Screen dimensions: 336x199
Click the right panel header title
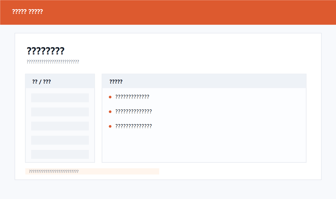[116, 82]
